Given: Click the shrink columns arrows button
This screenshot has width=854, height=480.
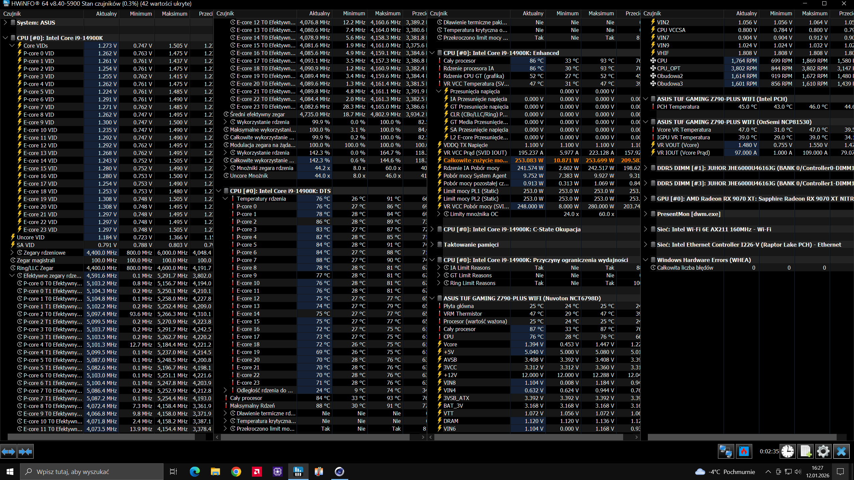Looking at the screenshot, I should pos(25,452).
